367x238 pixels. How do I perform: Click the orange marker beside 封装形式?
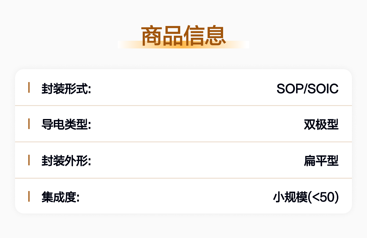click(x=29, y=88)
